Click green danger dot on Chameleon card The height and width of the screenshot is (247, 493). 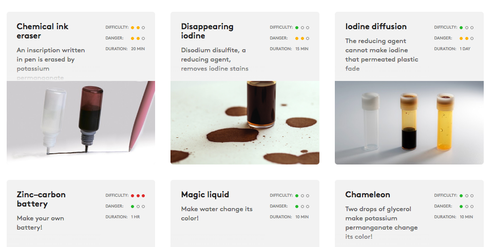coord(461,206)
